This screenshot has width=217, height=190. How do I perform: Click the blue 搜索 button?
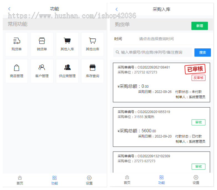click(203, 53)
